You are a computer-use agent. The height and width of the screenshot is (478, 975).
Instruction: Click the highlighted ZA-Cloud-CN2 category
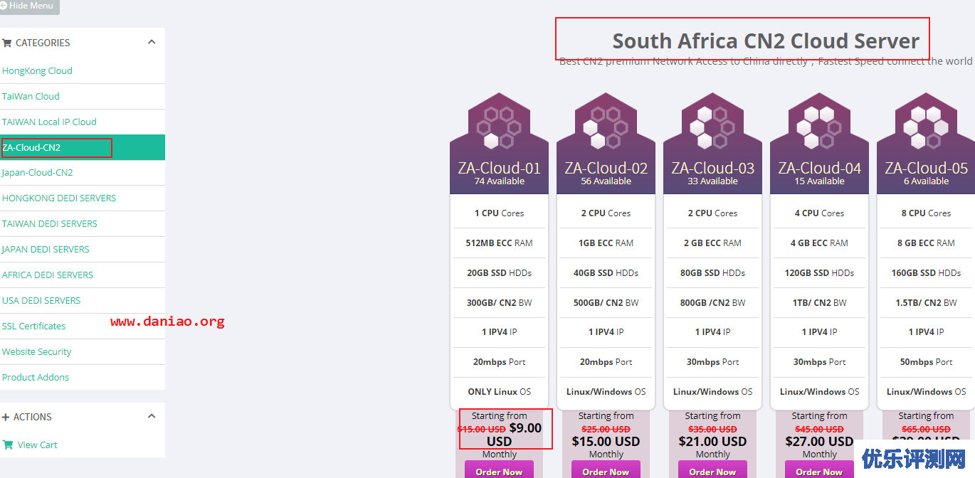[x=31, y=147]
